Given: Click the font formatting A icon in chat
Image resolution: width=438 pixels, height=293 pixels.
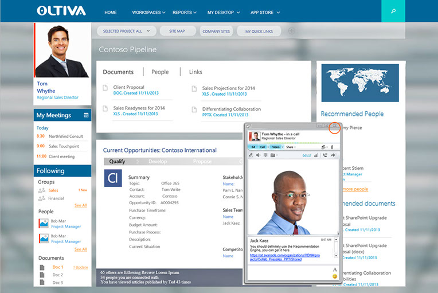Looking at the screenshot, I should 334,269.
